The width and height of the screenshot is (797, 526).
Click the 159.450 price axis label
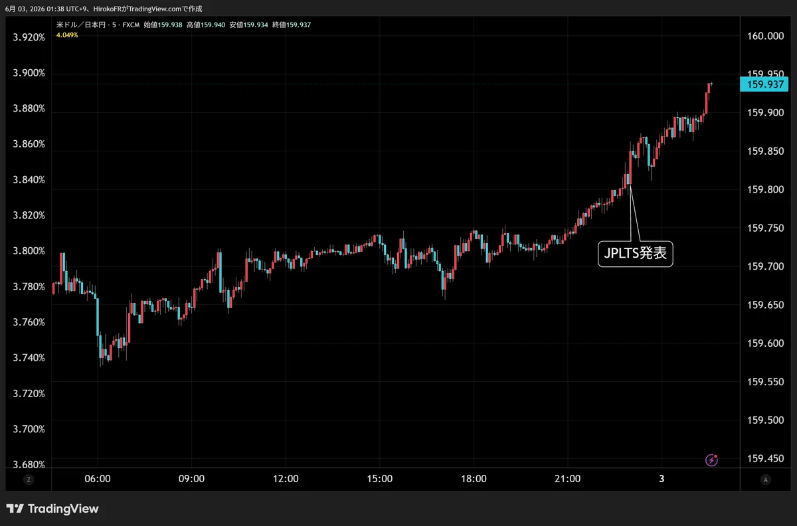pos(765,458)
